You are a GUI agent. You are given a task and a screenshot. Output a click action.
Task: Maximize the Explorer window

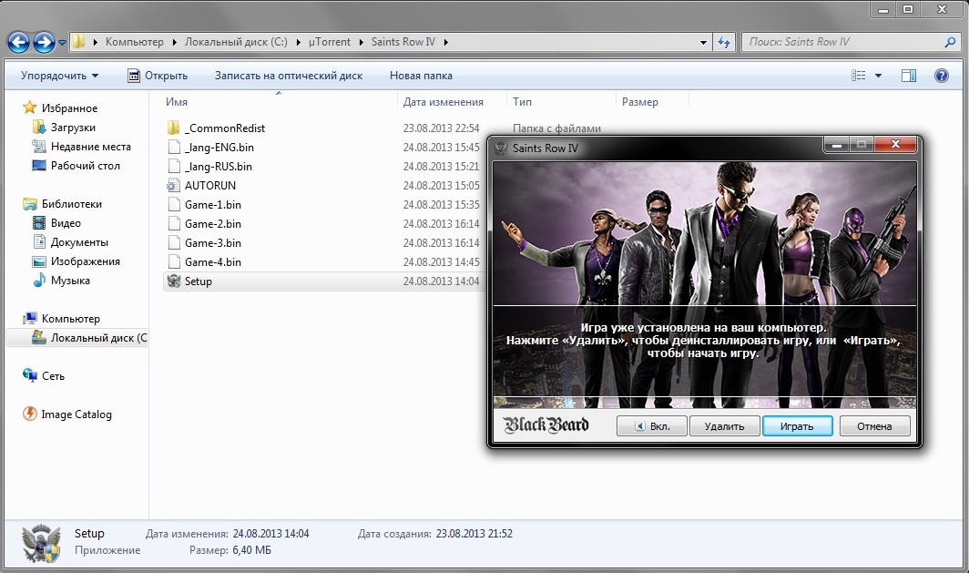click(908, 8)
